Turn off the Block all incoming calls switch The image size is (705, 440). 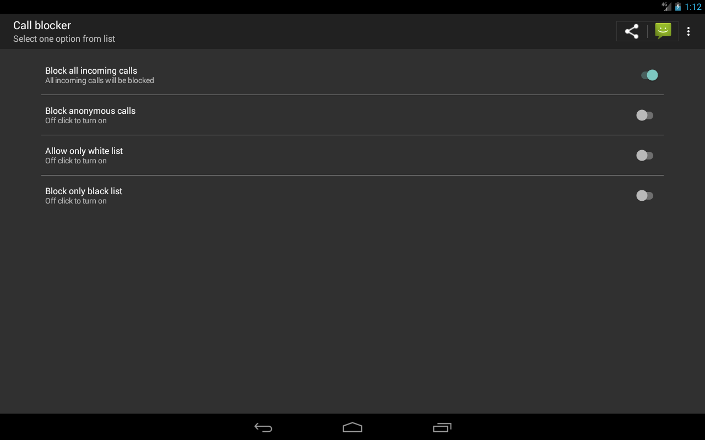coord(649,75)
